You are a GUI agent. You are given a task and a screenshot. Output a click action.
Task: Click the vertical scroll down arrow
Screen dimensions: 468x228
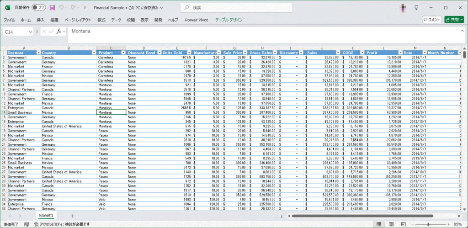point(464,209)
